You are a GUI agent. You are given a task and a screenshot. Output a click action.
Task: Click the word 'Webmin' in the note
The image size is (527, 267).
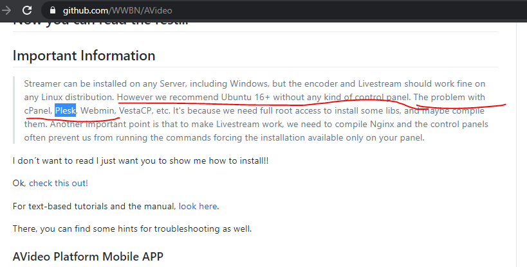[97, 110]
